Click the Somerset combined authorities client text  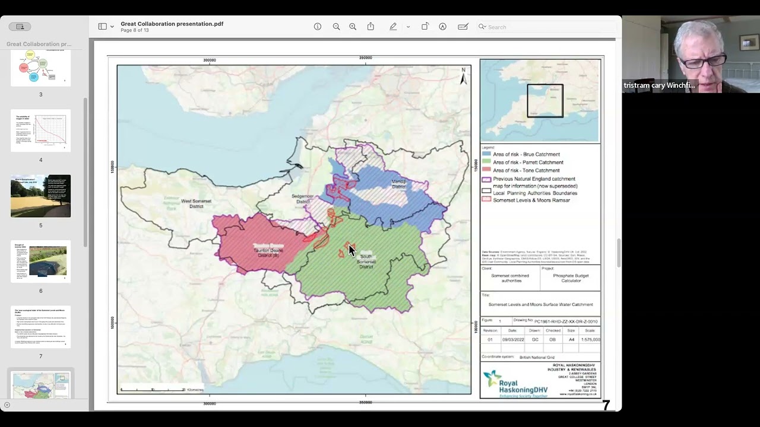(510, 278)
